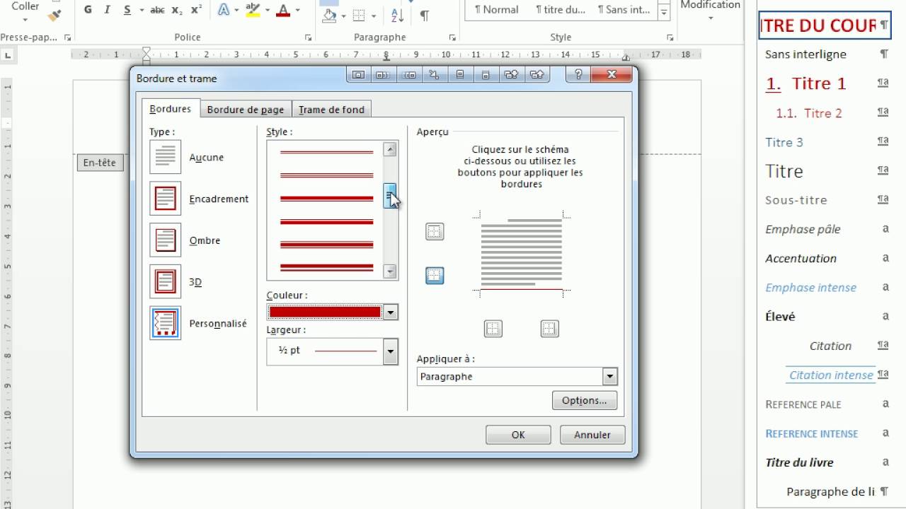Toggle the right border preview button
This screenshot has width=906, height=509.
pyautogui.click(x=549, y=328)
